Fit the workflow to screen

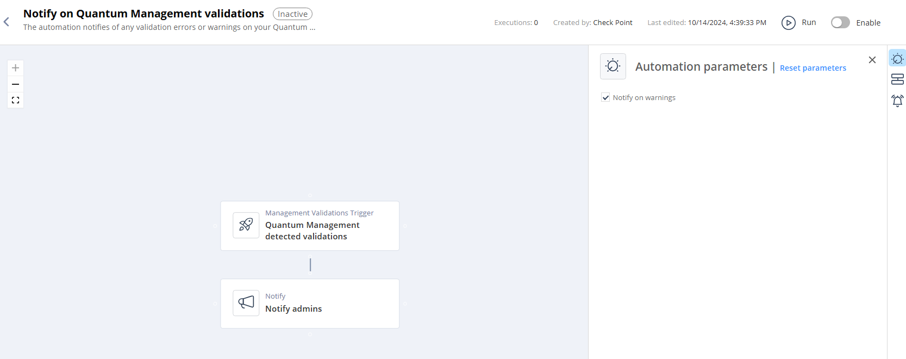pyautogui.click(x=15, y=100)
